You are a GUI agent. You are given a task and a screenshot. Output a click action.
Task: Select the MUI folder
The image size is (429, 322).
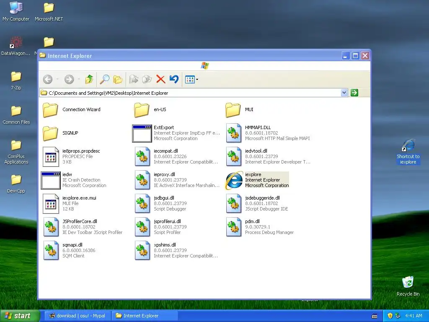tap(240, 109)
